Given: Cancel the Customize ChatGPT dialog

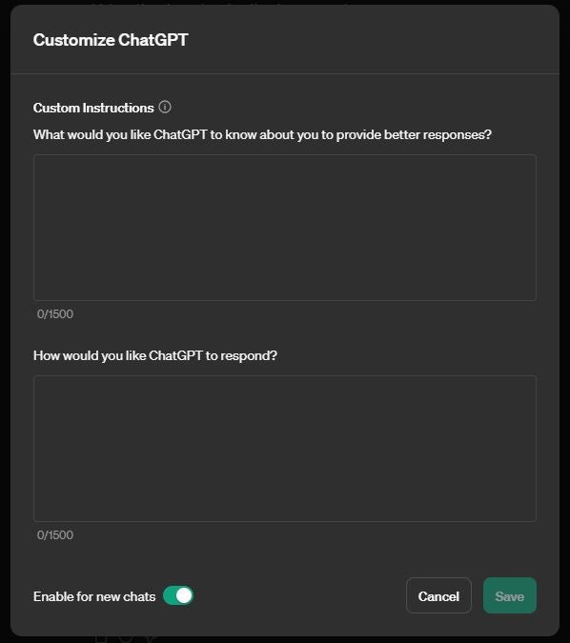Looking at the screenshot, I should [438, 595].
